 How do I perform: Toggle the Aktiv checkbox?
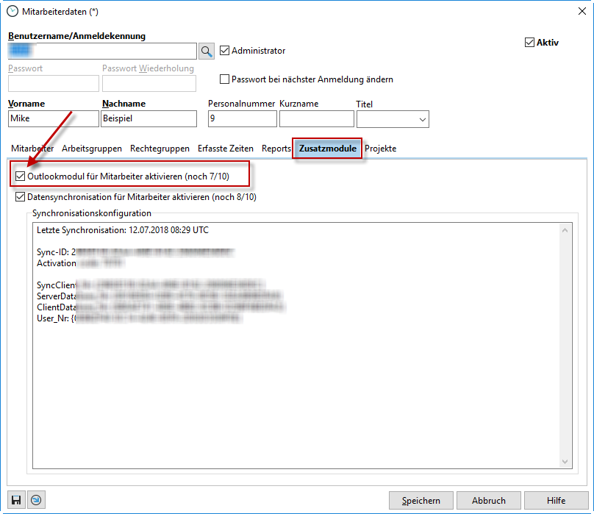click(529, 43)
